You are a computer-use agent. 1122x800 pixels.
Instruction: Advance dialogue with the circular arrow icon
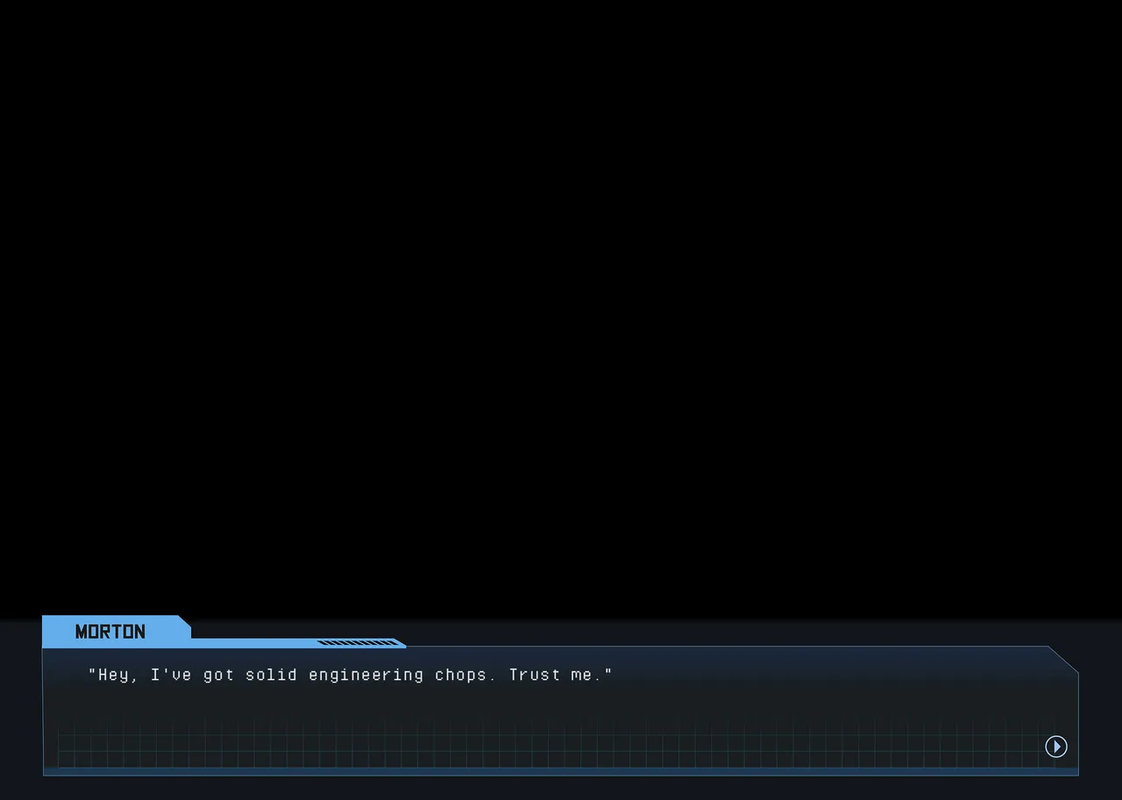(1056, 747)
